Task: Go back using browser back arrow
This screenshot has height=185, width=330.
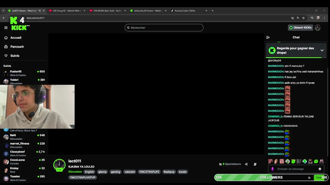Action: pos(4,18)
